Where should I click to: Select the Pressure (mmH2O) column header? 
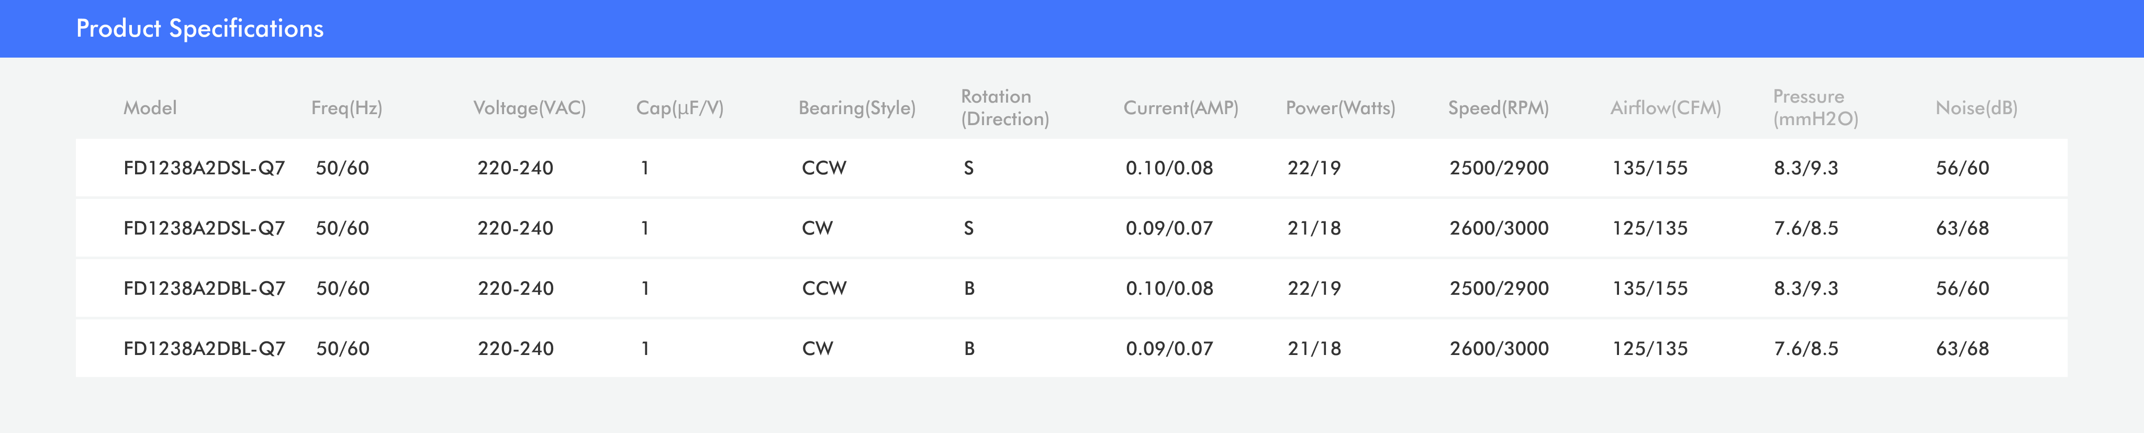click(1815, 108)
